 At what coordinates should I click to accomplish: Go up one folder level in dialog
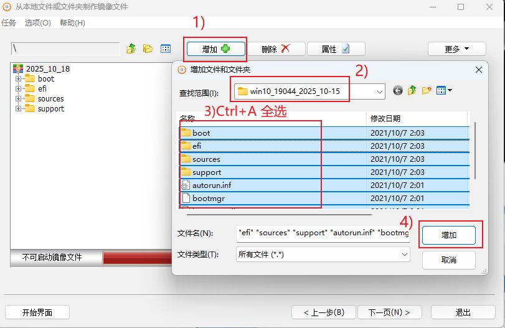(x=412, y=91)
